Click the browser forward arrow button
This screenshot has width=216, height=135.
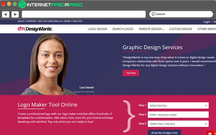coord(15,14)
